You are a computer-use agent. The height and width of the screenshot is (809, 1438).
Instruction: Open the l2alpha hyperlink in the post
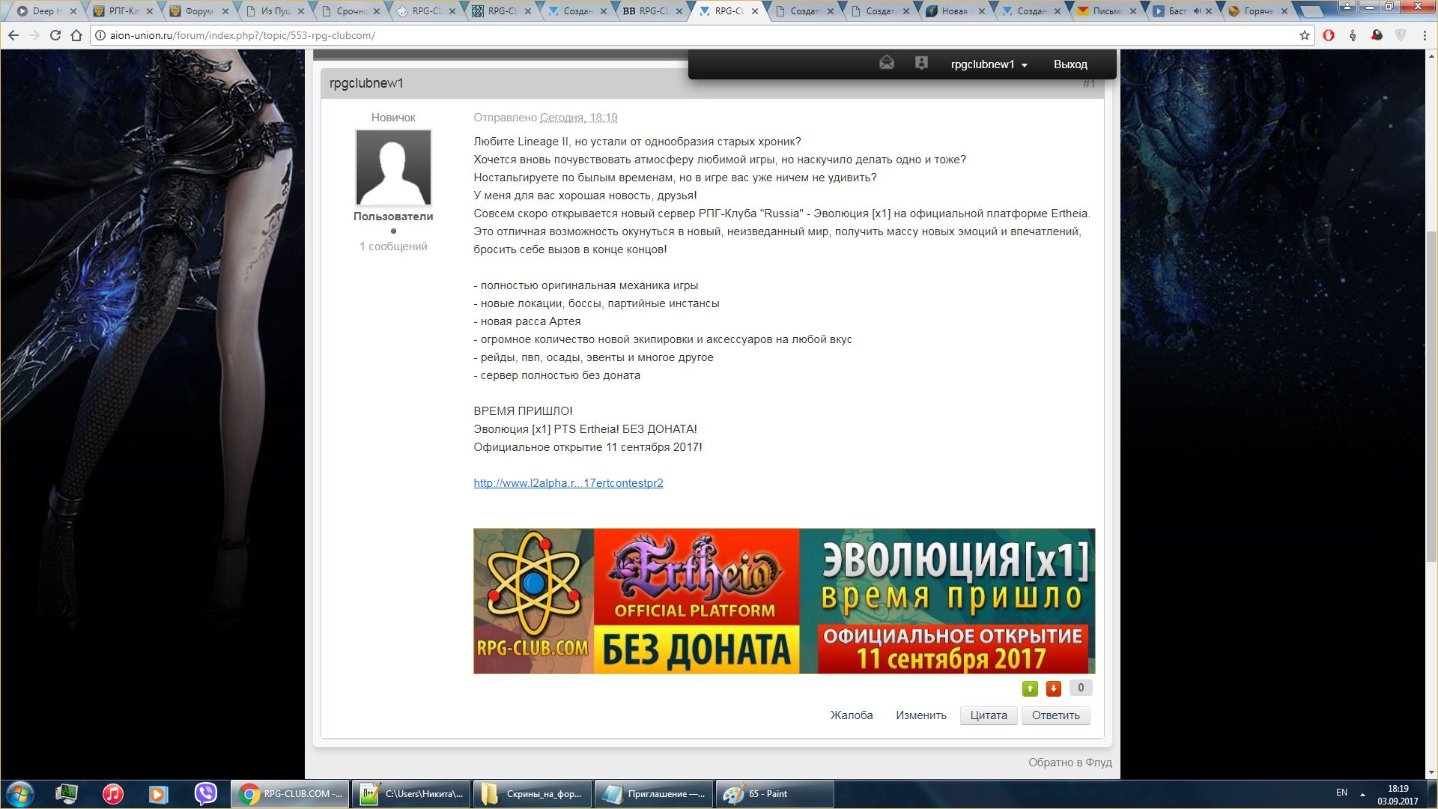click(568, 483)
